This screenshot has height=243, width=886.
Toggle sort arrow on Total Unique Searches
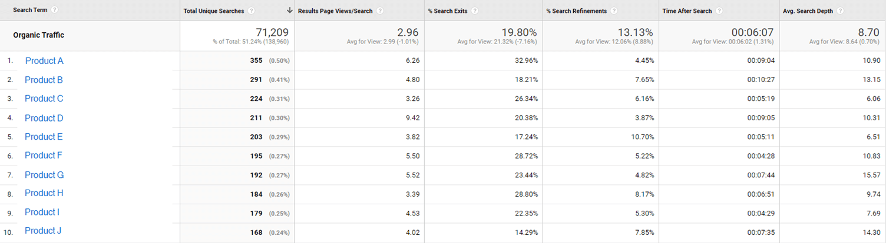tap(289, 11)
